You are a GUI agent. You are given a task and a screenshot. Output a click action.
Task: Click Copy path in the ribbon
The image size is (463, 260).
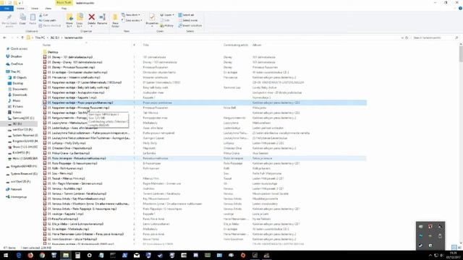[48, 20]
